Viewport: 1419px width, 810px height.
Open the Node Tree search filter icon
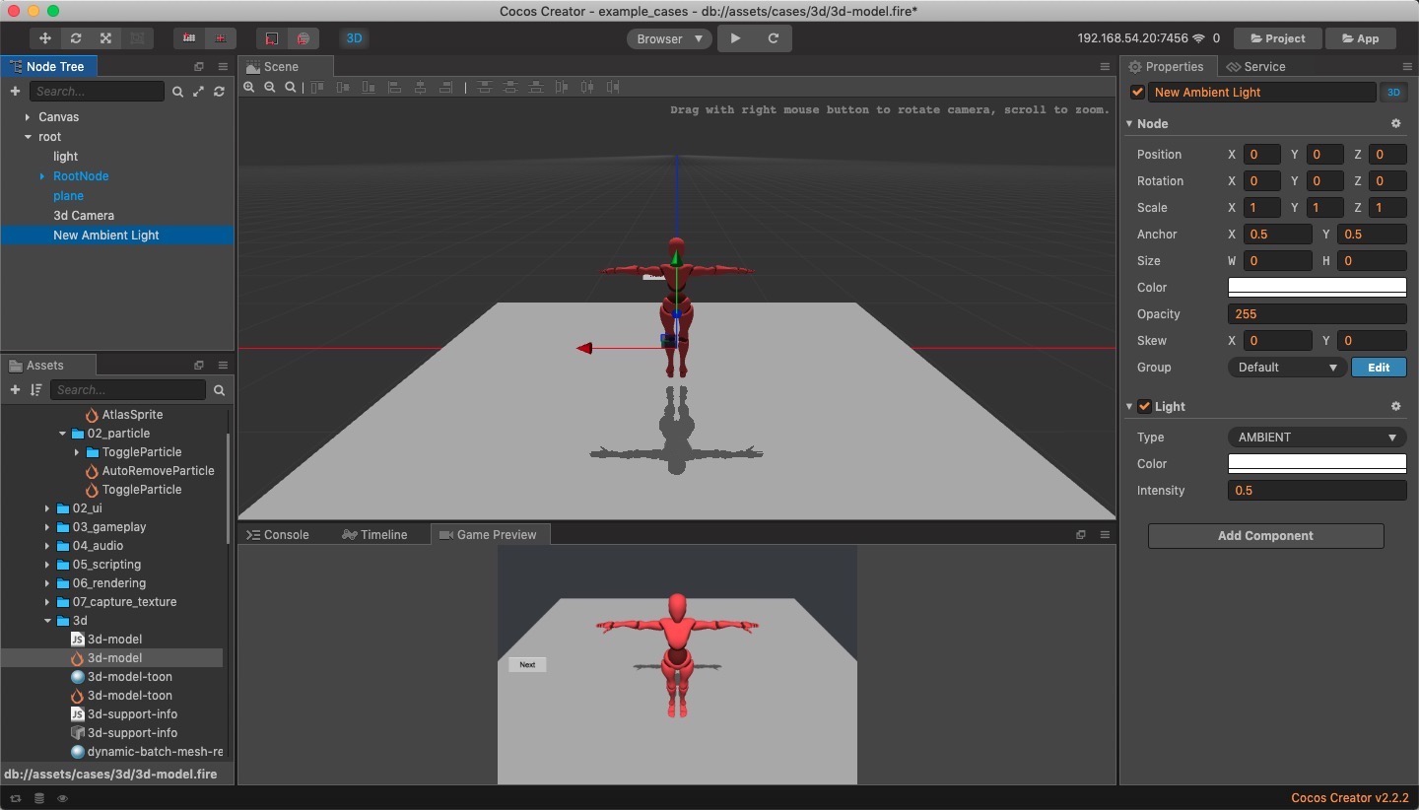click(177, 91)
